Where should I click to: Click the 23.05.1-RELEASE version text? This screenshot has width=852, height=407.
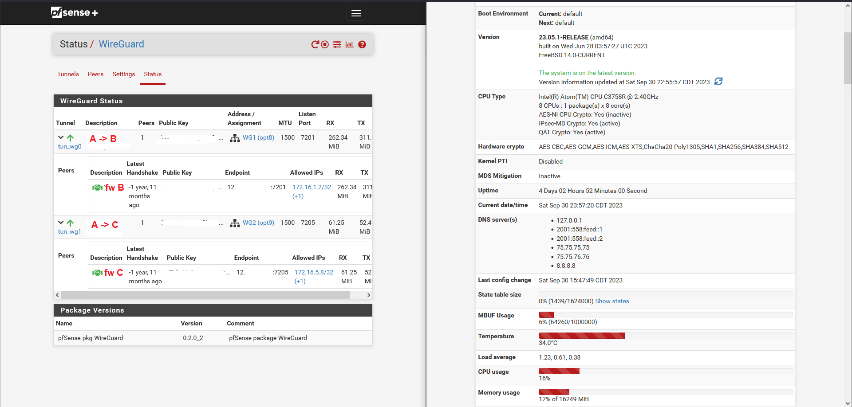click(564, 37)
